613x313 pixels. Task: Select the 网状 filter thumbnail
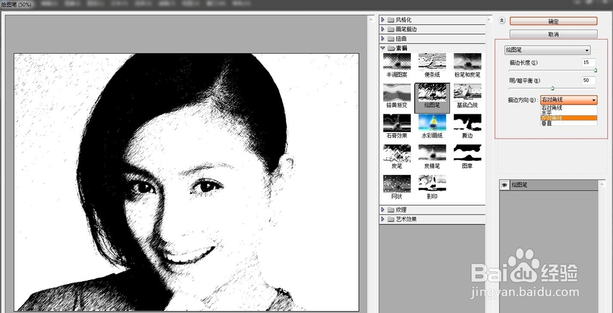coord(397,183)
